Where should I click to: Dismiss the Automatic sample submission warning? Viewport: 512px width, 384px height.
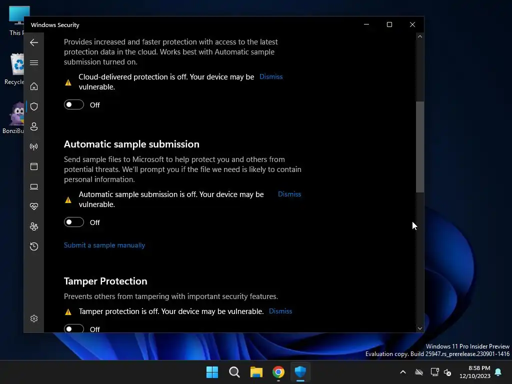pyautogui.click(x=289, y=194)
